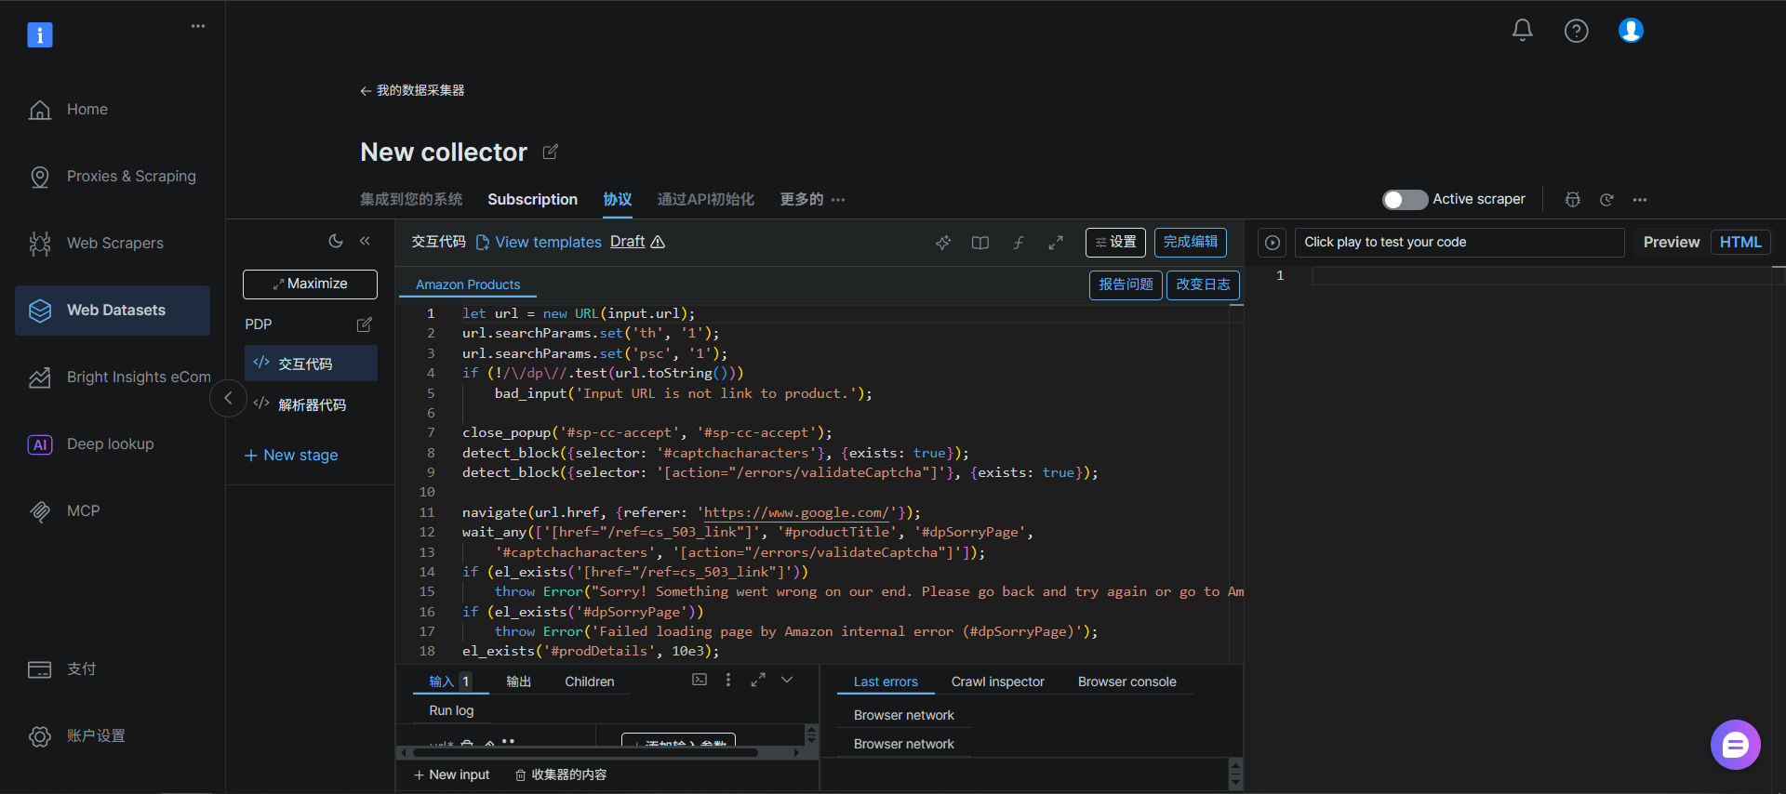The image size is (1786, 794).
Task: Collapse the left sidebar arrow button
Action: (228, 399)
